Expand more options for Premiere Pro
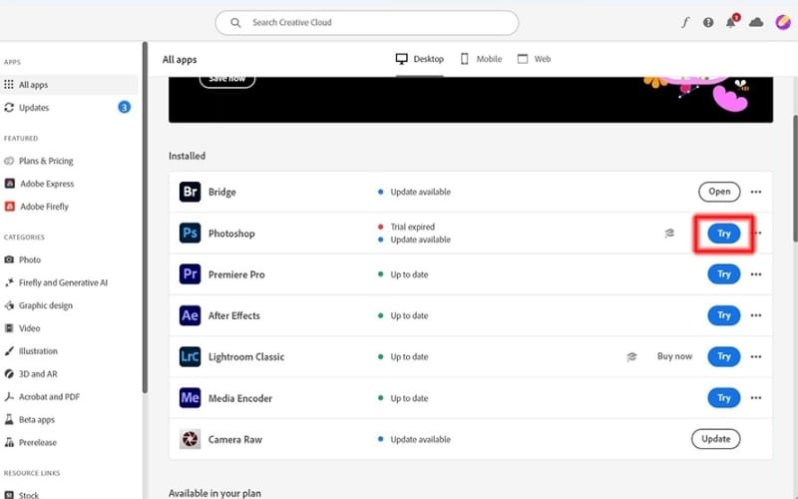 [x=756, y=274]
